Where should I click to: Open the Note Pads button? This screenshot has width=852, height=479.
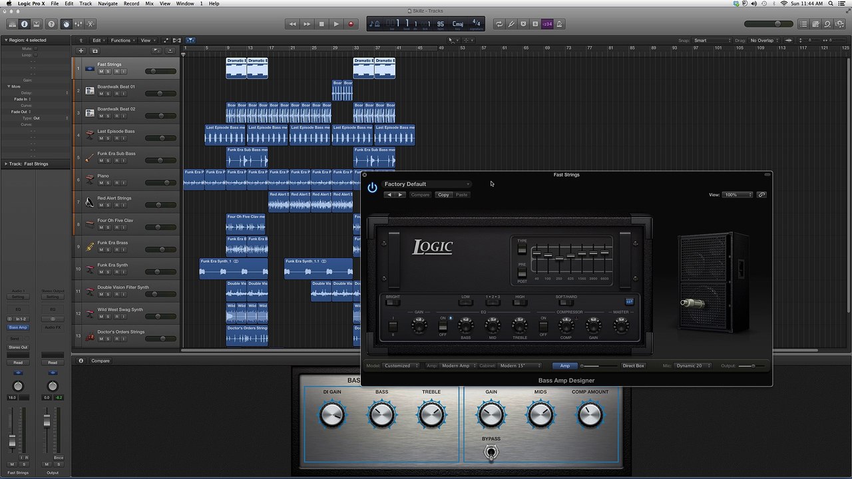pyautogui.click(x=815, y=24)
